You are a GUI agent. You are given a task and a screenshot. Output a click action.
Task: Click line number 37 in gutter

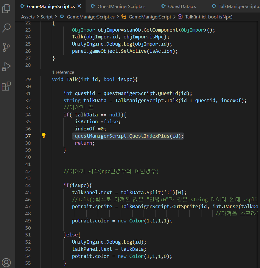[28, 136]
